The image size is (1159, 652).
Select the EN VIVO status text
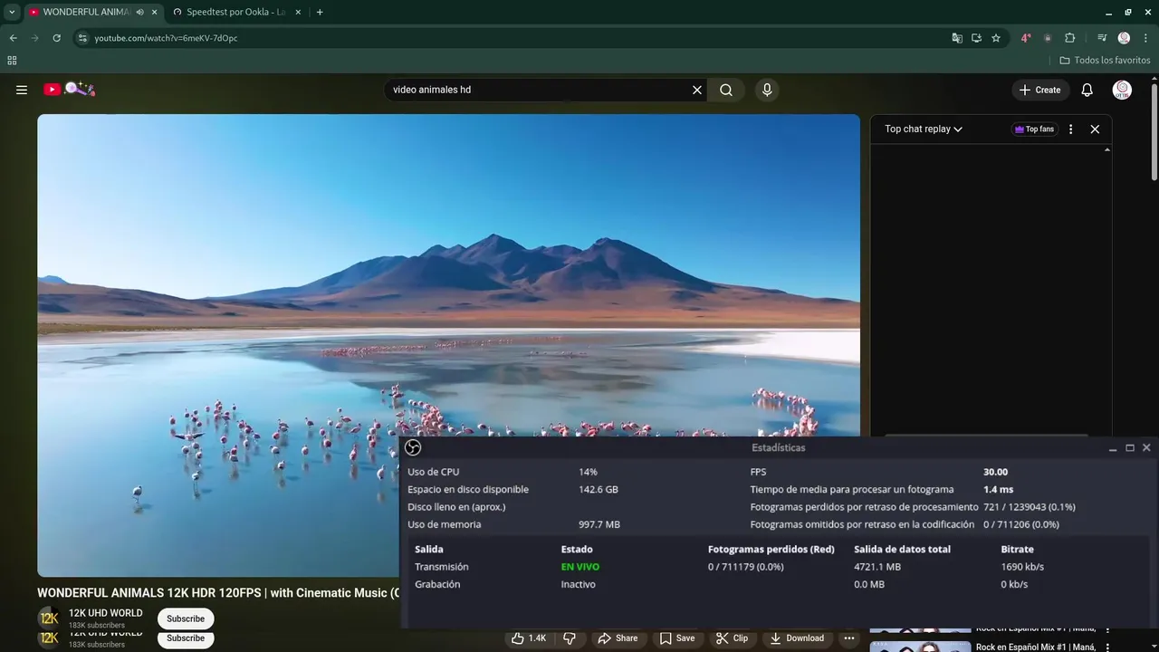[579, 567]
